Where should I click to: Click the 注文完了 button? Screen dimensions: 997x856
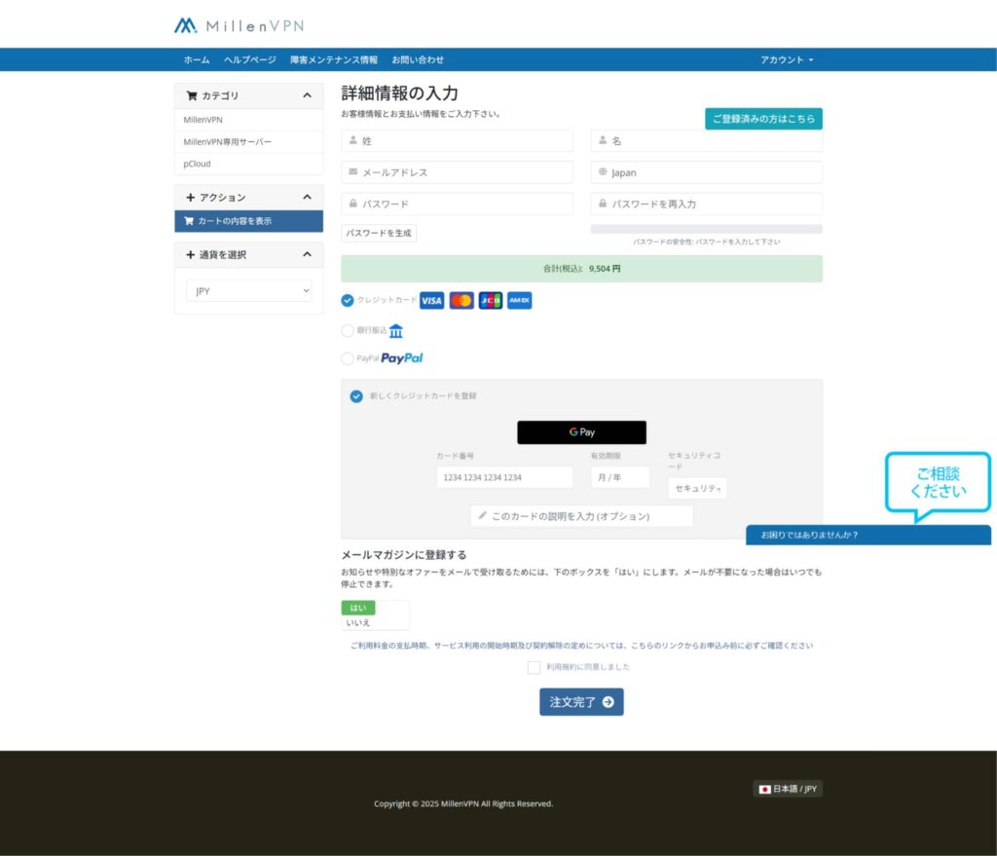tap(582, 702)
